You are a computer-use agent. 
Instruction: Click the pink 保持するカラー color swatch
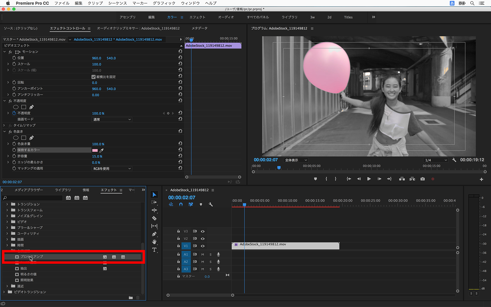(95, 150)
